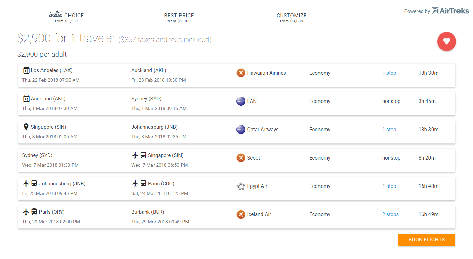Screen dimensions: 473x259
Task: Expand the Hawaiian Airlines 1 stop details
Action: click(x=389, y=73)
